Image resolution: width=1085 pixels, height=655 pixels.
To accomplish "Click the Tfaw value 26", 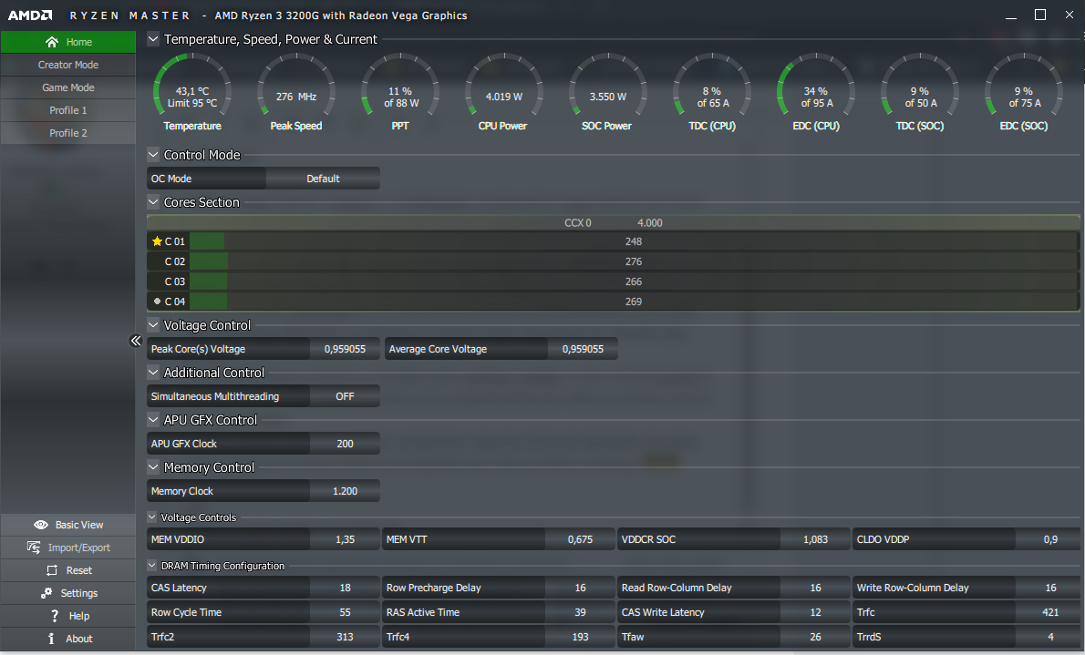I will [815, 637].
